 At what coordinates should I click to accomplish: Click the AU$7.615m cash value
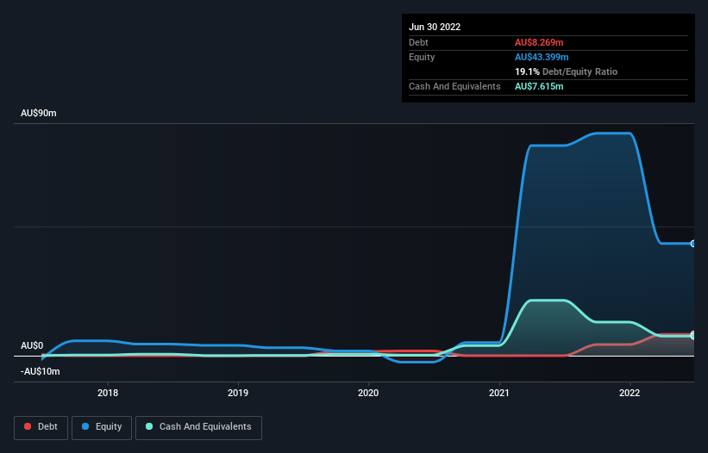coord(539,86)
